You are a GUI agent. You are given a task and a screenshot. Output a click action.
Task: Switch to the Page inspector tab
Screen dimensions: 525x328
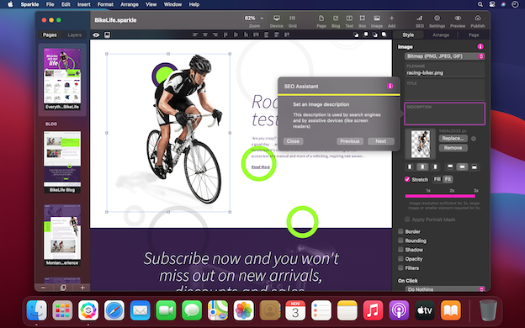474,34
